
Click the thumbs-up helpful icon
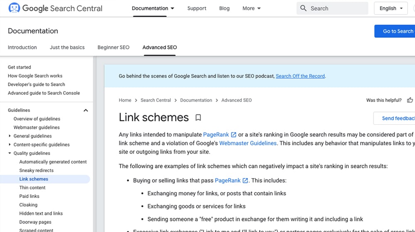coord(410,100)
